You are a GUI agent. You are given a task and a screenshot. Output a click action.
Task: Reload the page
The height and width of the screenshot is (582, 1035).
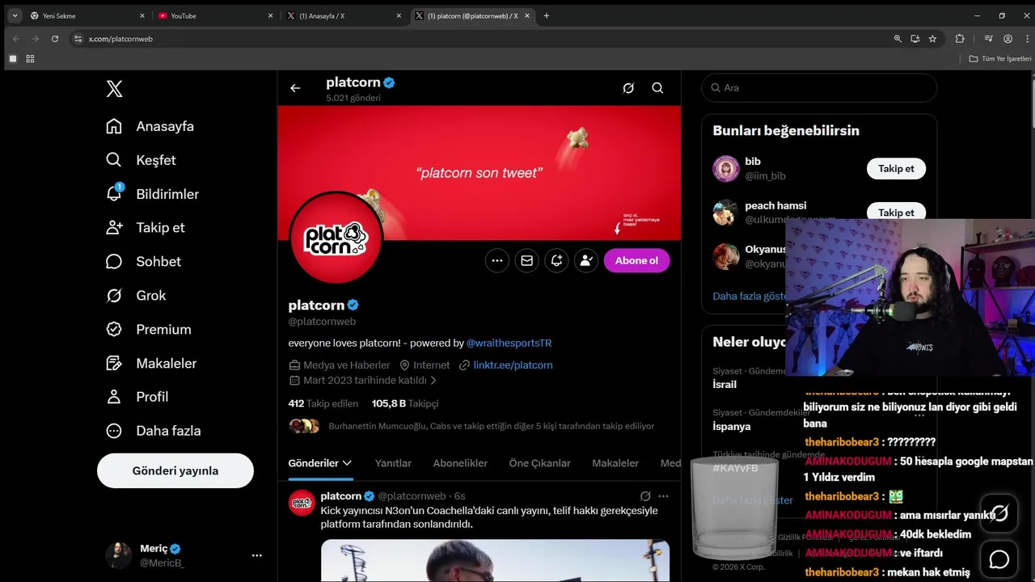coord(55,38)
